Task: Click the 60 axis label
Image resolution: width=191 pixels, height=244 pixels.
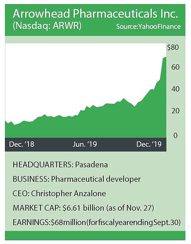Action: pos(175,67)
